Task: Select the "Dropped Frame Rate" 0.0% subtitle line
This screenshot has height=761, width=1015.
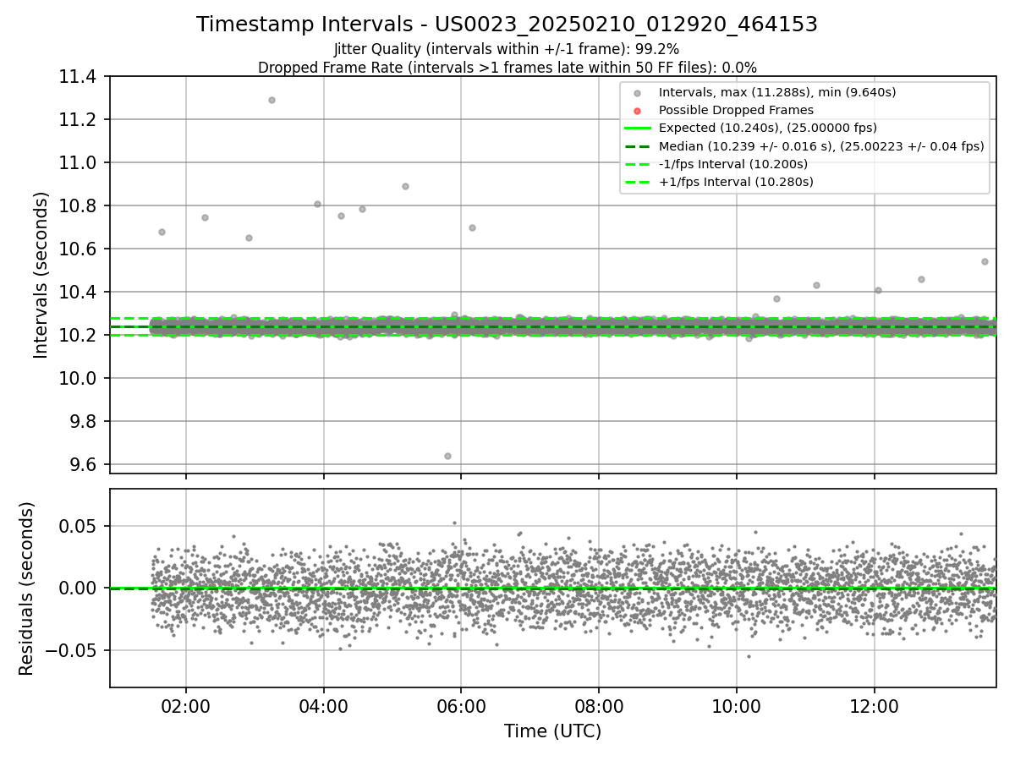Action: tap(507, 67)
